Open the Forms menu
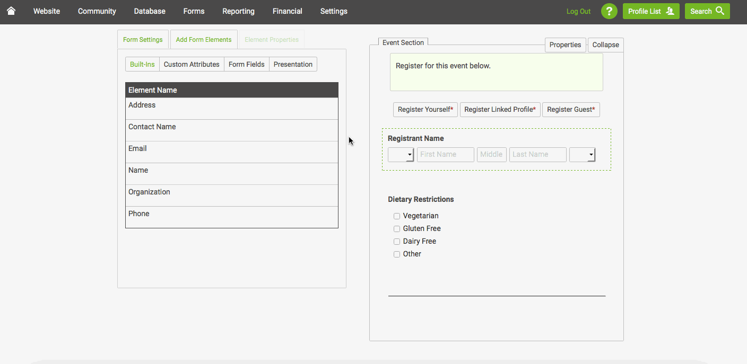 194,11
